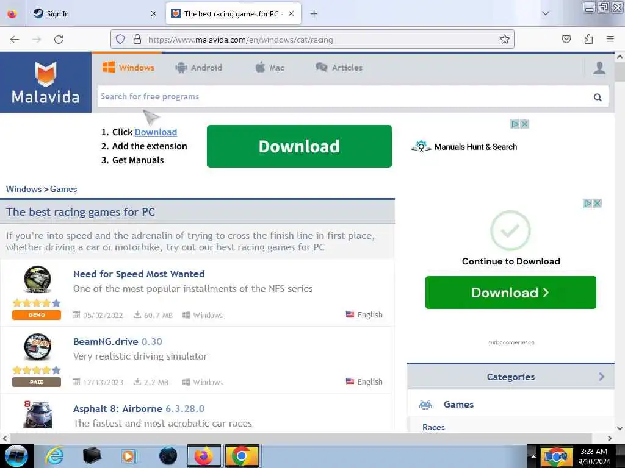Expand the Categories chevron
The image size is (625, 468).
pos(601,377)
